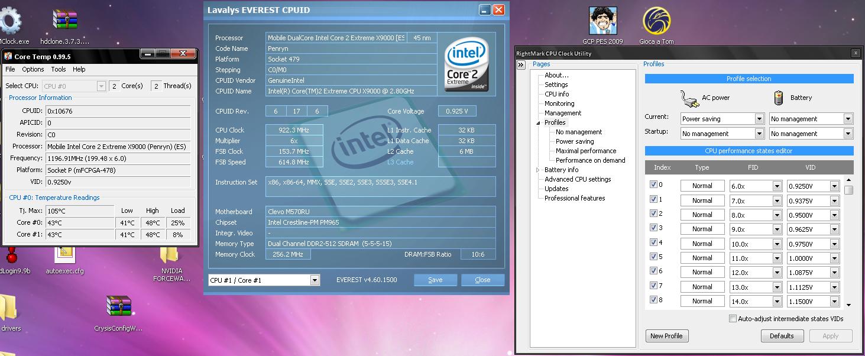Select Performance on demand in tree
865x356 pixels.
(591, 160)
